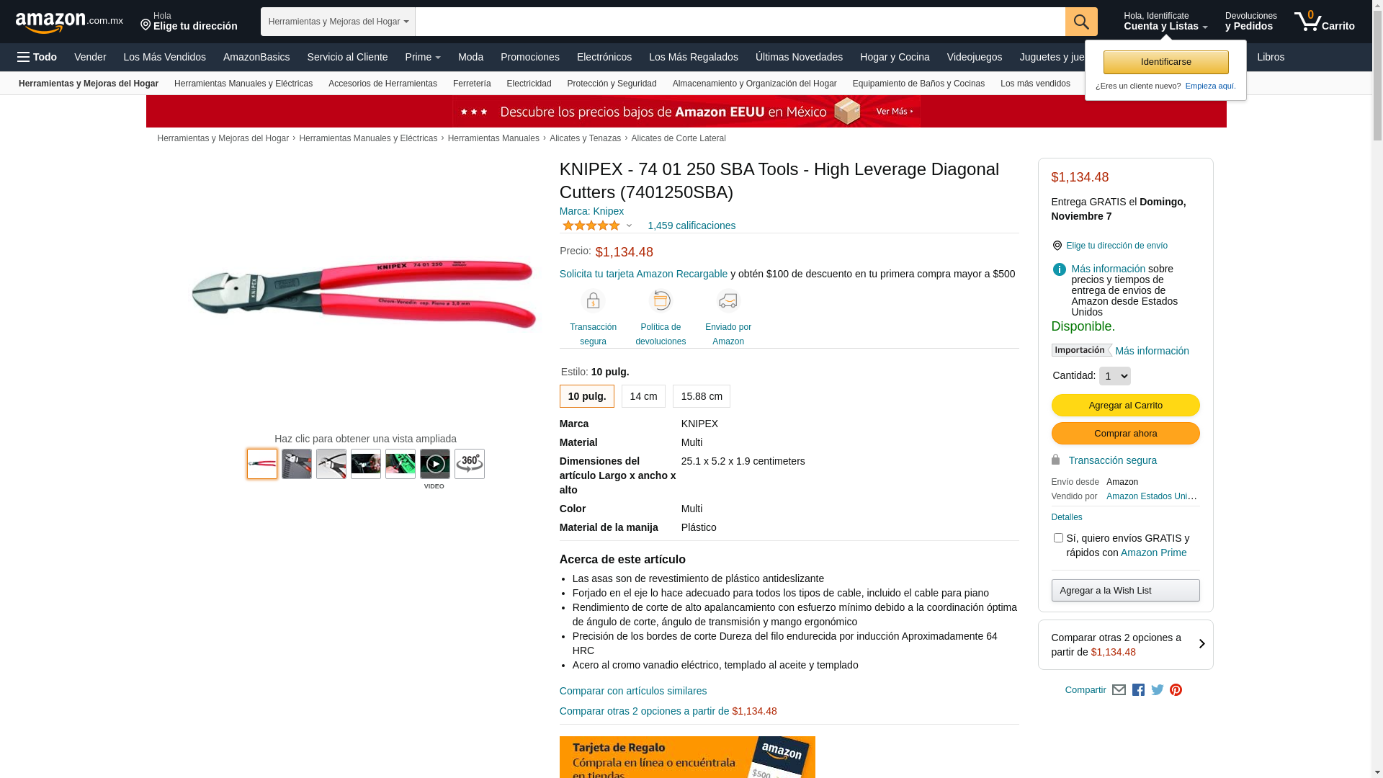Play the product video thumbnail

tap(435, 464)
